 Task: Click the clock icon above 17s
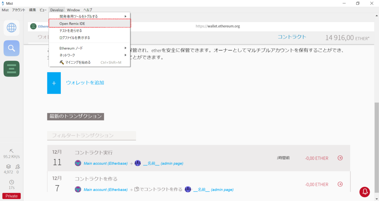click(11, 182)
